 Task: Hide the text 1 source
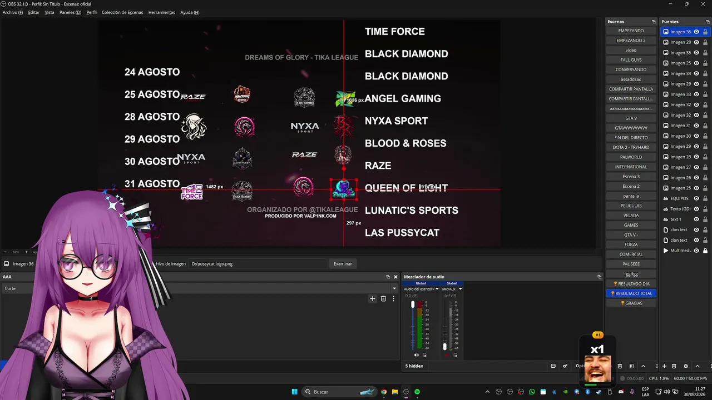tap(696, 219)
